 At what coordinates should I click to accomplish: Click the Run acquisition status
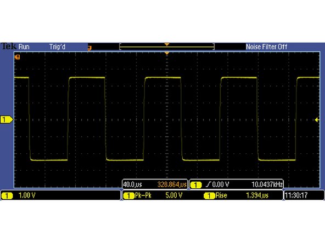point(24,47)
